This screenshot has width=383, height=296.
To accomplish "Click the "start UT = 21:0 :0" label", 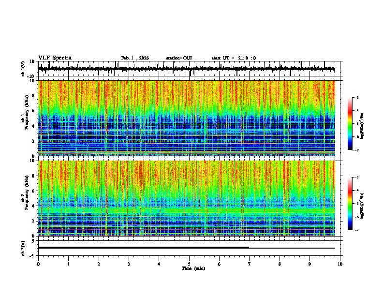I will 234,58.
